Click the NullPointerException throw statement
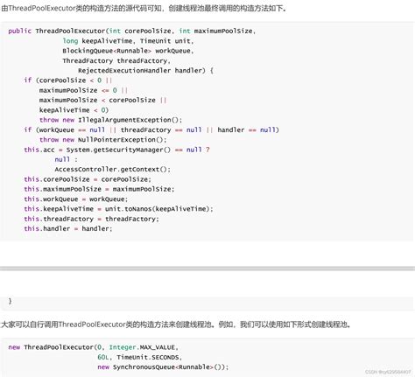This screenshot has width=415, height=377. [x=103, y=140]
